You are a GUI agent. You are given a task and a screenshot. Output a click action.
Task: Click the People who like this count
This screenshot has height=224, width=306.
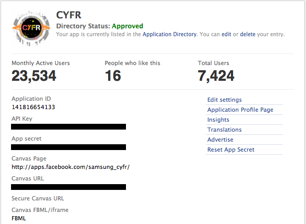[x=113, y=76]
